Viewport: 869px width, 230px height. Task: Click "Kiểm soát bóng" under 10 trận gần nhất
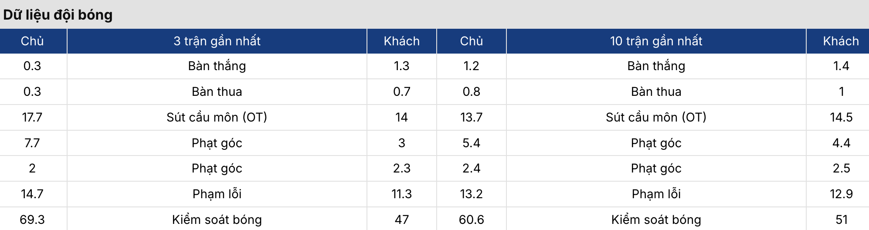pyautogui.click(x=656, y=220)
